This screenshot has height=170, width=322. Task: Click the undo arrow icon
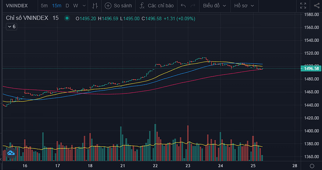coord(183,6)
